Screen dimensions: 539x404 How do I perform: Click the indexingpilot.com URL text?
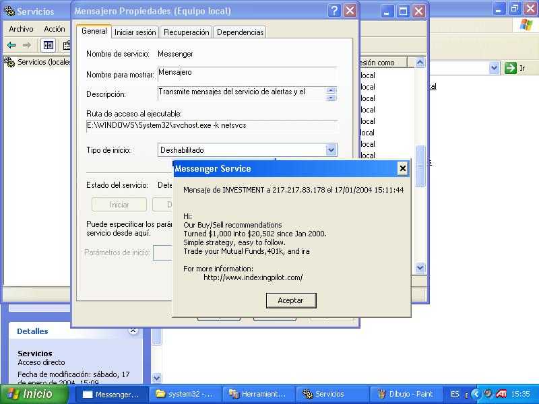click(x=253, y=277)
